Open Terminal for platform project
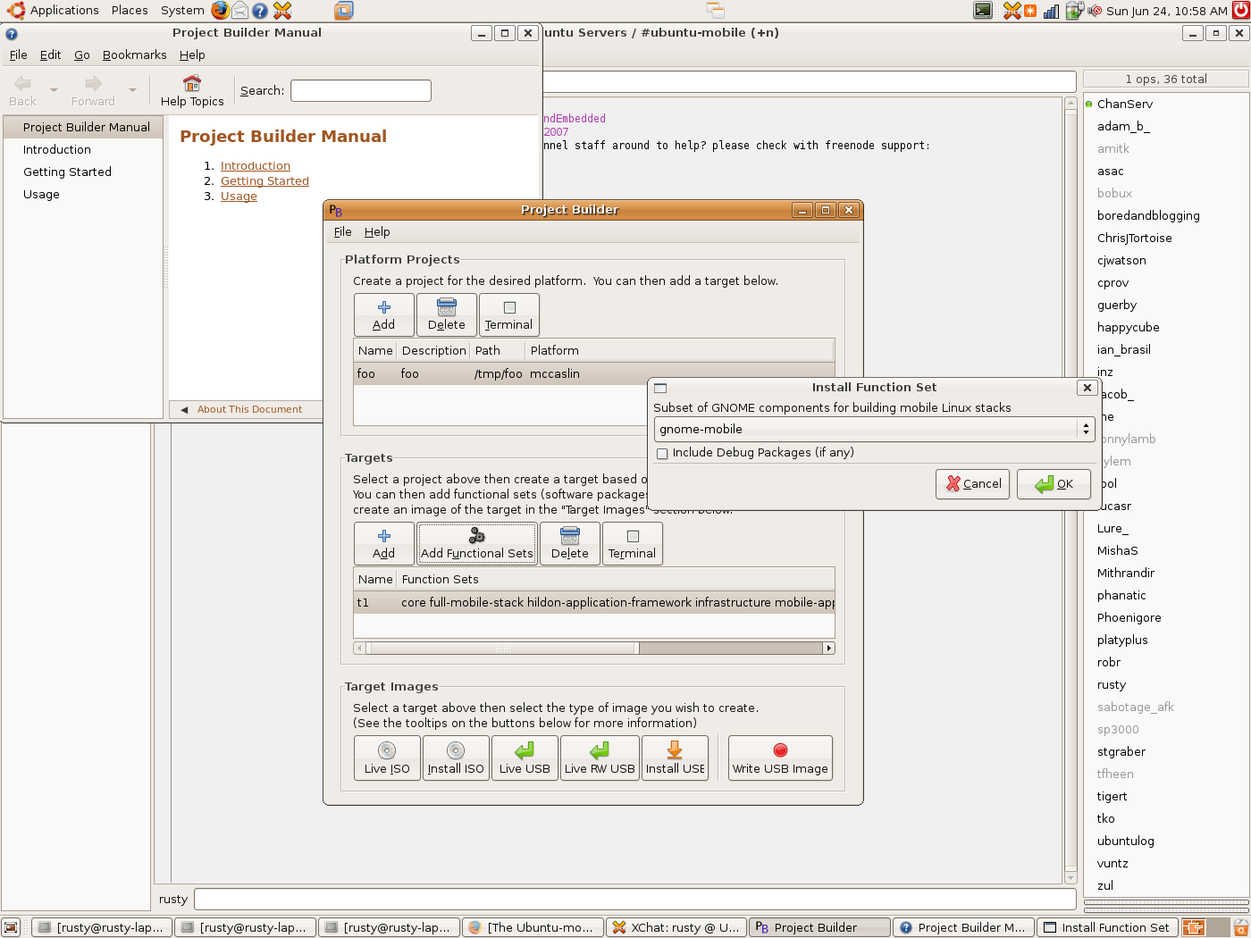Viewport: 1251px width, 938px height. (508, 314)
